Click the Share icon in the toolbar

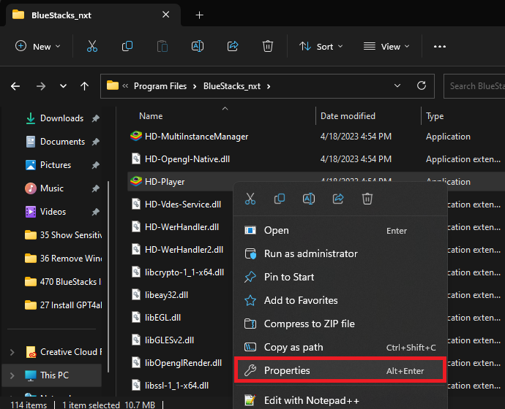[233, 46]
